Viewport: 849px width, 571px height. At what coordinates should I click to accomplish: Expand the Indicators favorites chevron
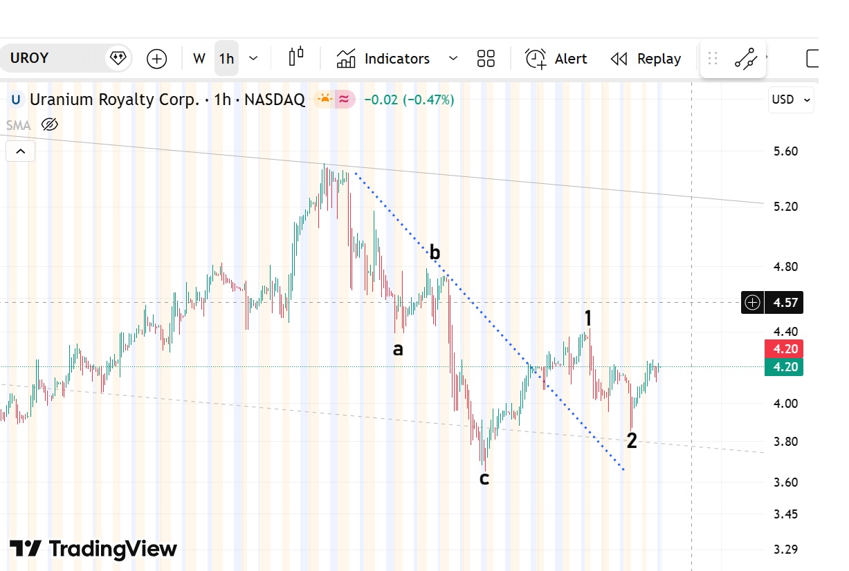pyautogui.click(x=453, y=59)
